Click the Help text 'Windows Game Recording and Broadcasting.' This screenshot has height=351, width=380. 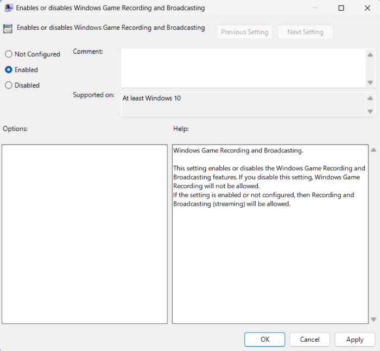tap(238, 150)
